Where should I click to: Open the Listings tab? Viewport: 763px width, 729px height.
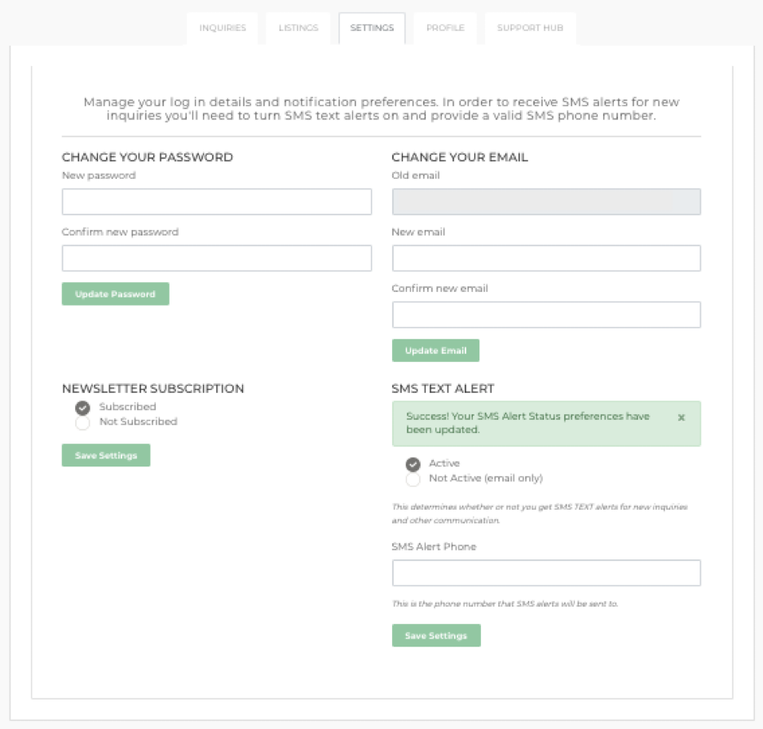pos(298,26)
